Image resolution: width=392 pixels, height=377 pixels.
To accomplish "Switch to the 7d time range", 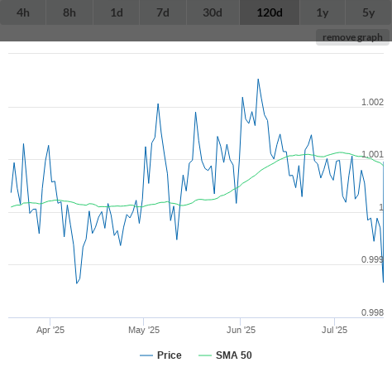I will point(163,12).
